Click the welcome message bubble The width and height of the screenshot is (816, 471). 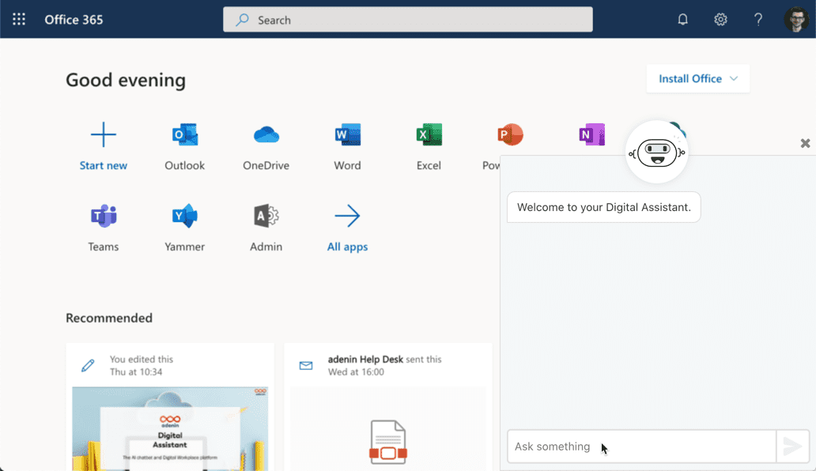[603, 207]
